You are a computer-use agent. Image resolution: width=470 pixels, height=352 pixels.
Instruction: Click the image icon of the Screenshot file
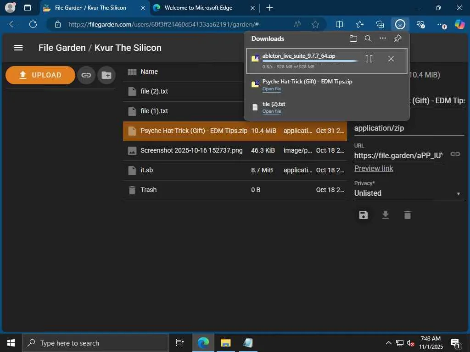pos(132,150)
